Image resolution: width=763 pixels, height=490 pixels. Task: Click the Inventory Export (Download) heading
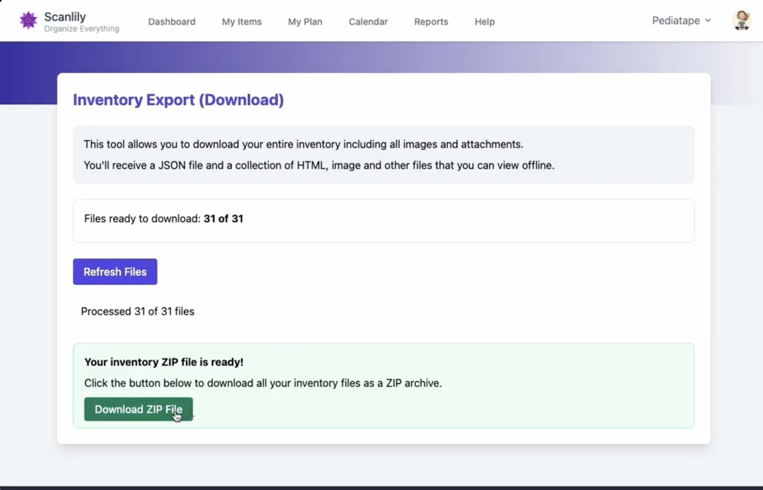[x=178, y=100]
